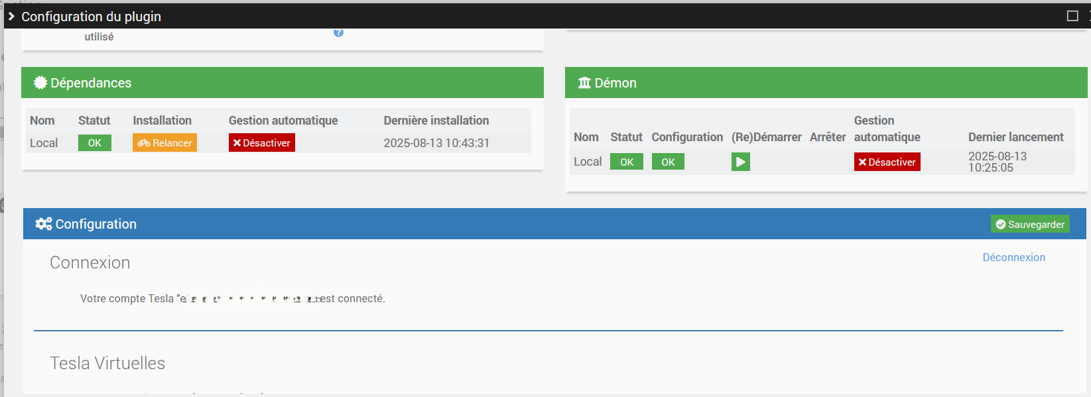
Task: Click the Connexion heading
Action: click(90, 262)
